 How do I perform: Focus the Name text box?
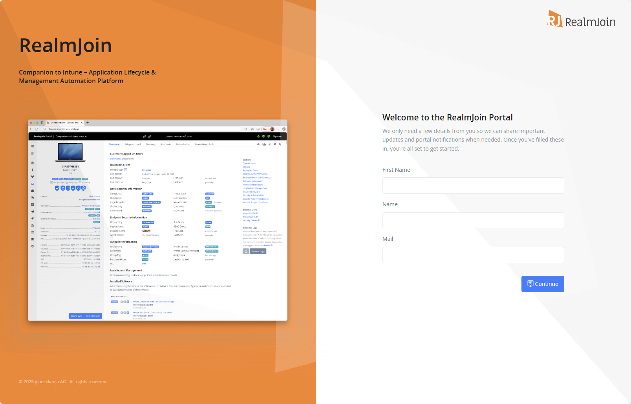tap(473, 220)
